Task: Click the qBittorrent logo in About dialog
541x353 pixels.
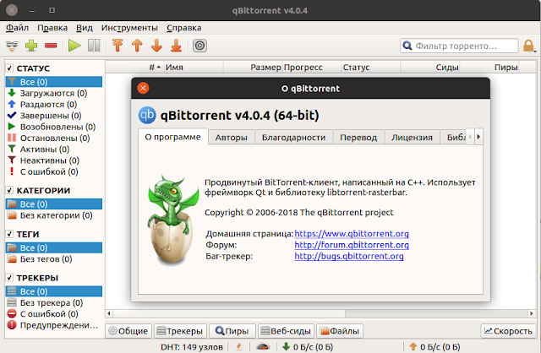Action: pyautogui.click(x=147, y=115)
